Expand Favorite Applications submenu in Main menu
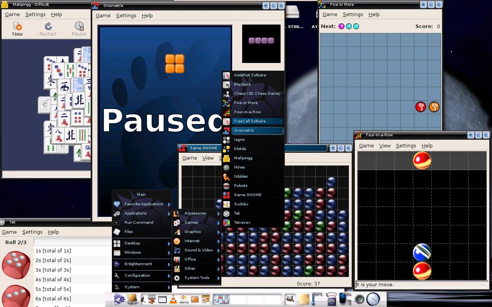 click(x=141, y=204)
